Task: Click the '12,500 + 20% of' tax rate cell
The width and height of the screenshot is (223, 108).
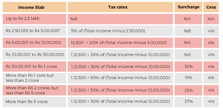Action: [x=120, y=43]
